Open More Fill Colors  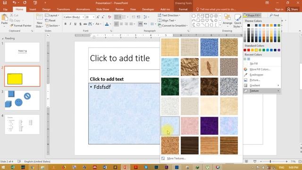pyautogui.click(x=260, y=69)
